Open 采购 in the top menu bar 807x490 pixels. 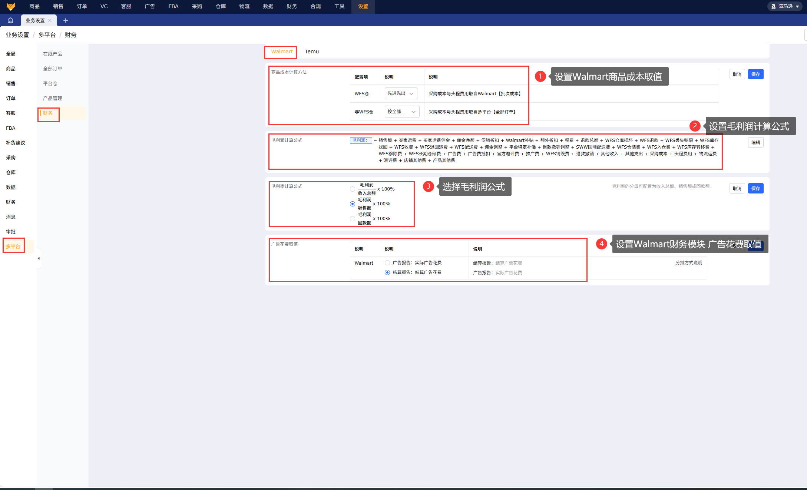pos(197,6)
